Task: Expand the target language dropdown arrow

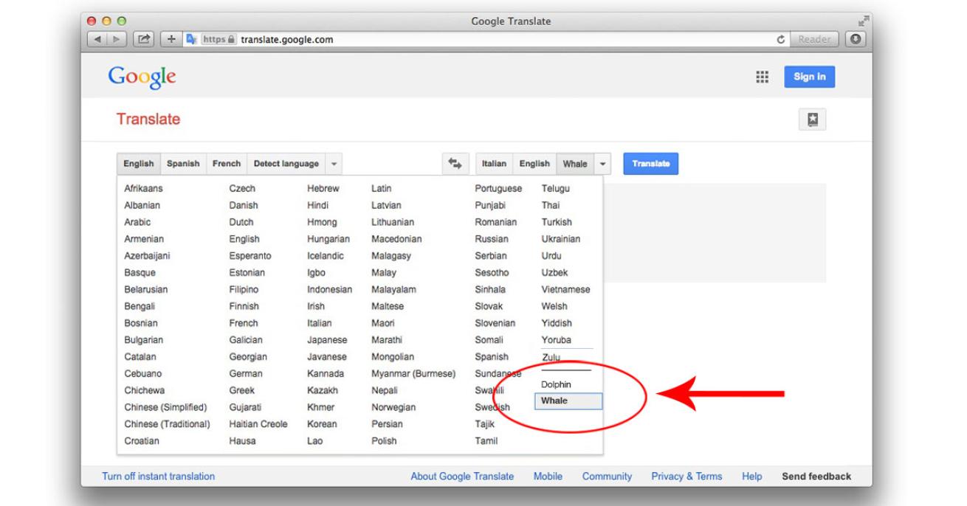Action: [x=603, y=164]
